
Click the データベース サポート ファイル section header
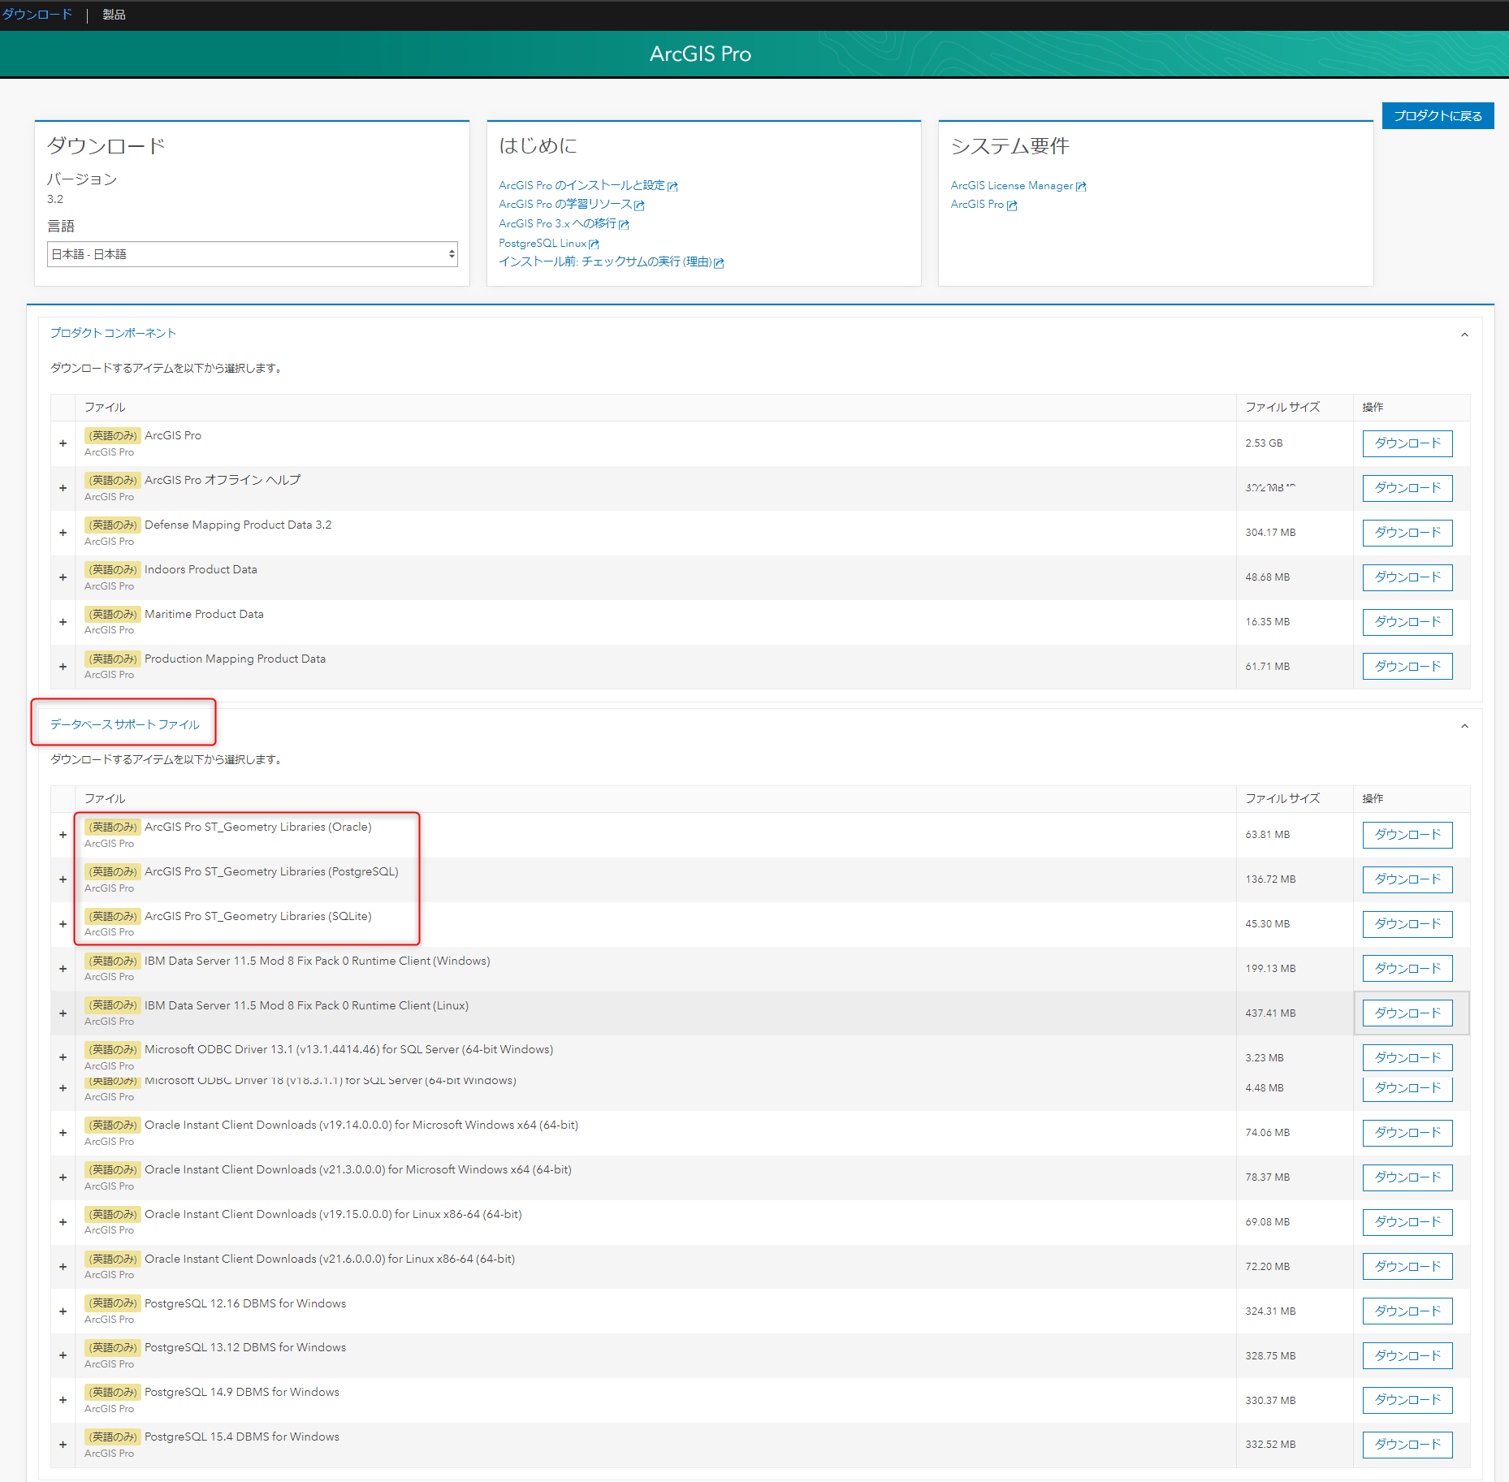[124, 724]
